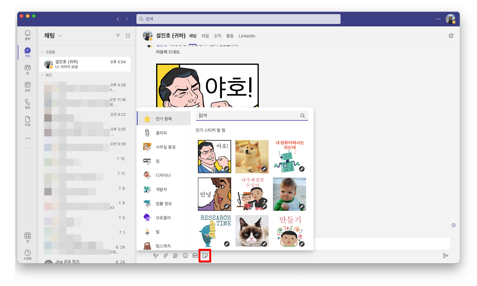Image resolution: width=477 pixels, height=286 pixels.
Task: Switch to the 파일 tab in chat header
Action: coord(205,36)
